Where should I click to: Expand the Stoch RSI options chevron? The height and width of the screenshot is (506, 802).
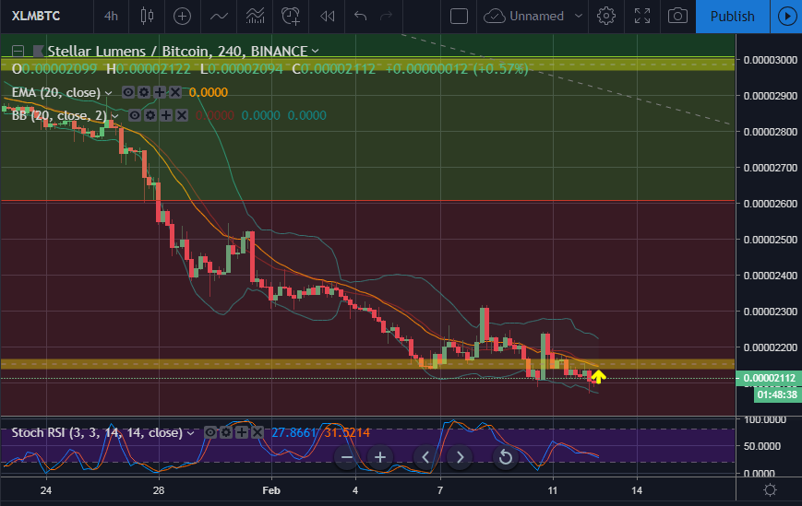[x=191, y=433]
